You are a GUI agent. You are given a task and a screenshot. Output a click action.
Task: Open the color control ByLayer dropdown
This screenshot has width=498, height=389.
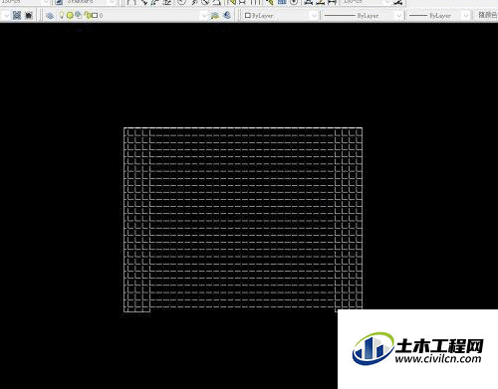pos(281,16)
